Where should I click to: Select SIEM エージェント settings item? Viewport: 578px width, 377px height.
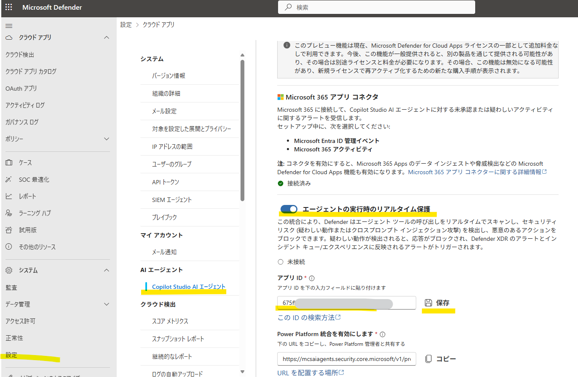tap(172, 200)
